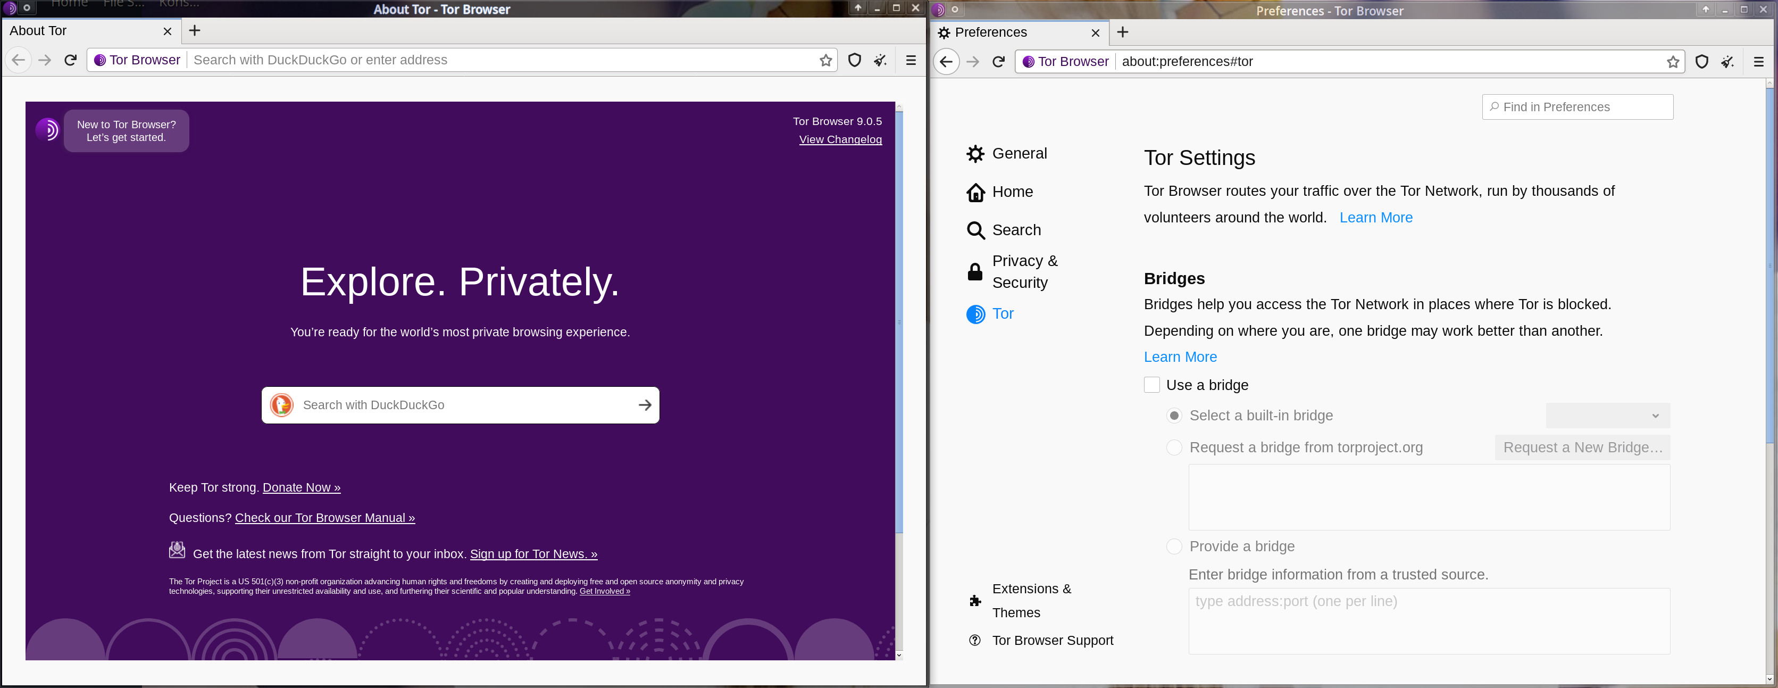Click the Tor Browser onion icon in address bar

(x=101, y=60)
